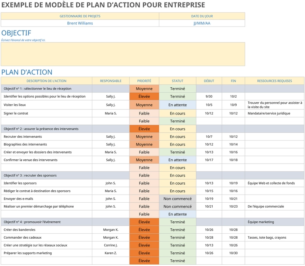305x266 pixels.
Task: Select the 10/9 end date cell
Action: point(233,105)
